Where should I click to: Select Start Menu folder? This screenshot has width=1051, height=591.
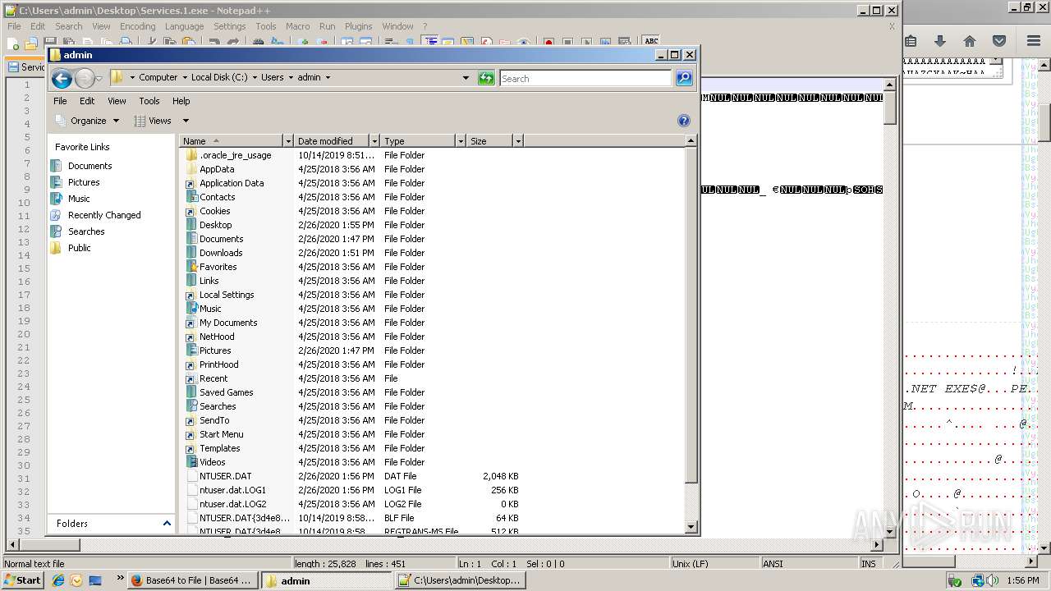221,434
